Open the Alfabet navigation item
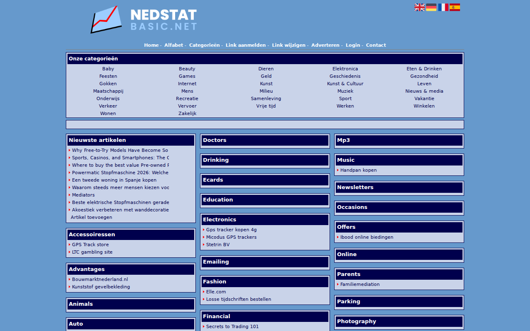Image resolution: width=530 pixels, height=331 pixels. [173, 45]
